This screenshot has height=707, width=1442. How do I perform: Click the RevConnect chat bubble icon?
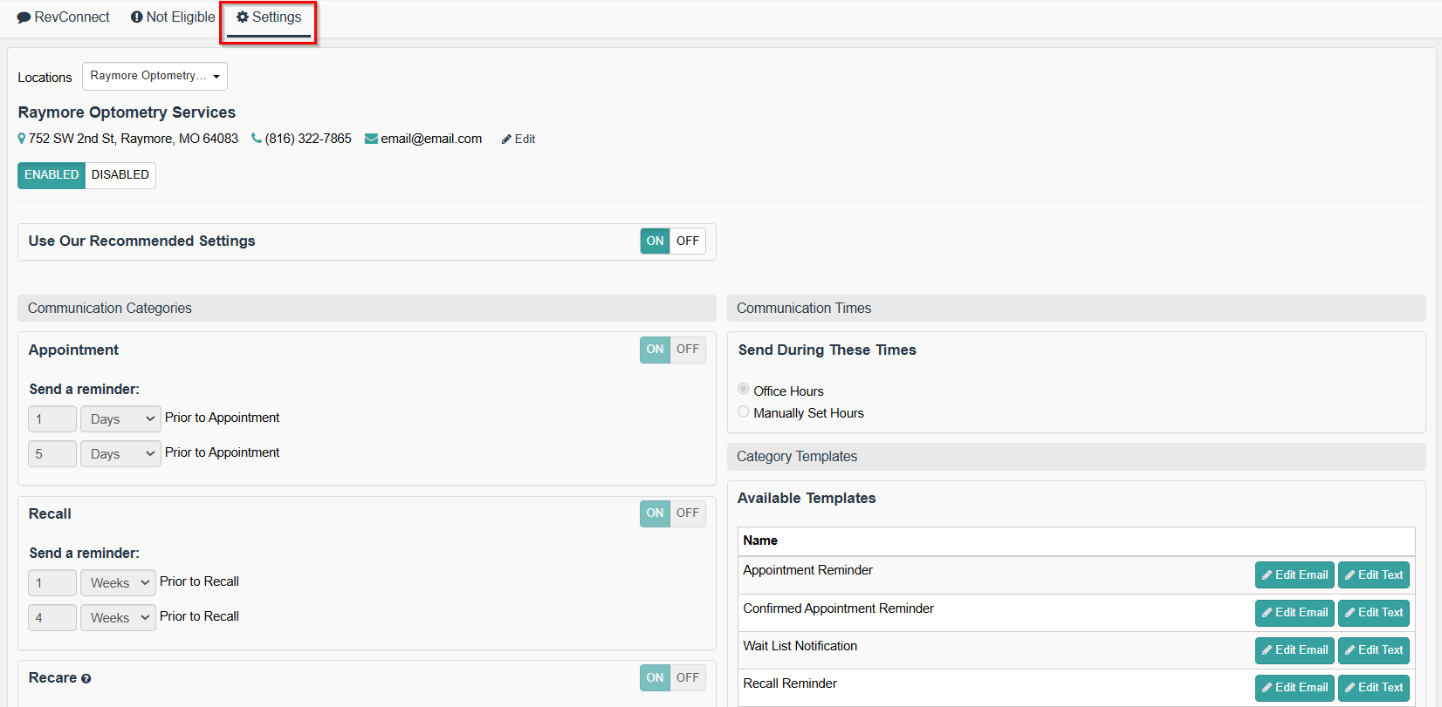(x=24, y=17)
